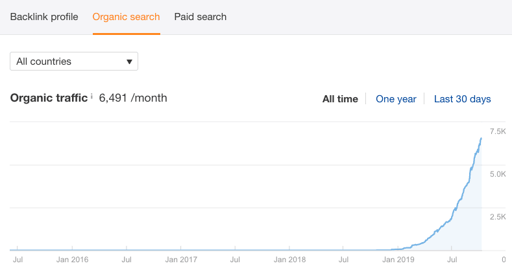
Task: View the Last 30 days range
Action: (x=462, y=99)
